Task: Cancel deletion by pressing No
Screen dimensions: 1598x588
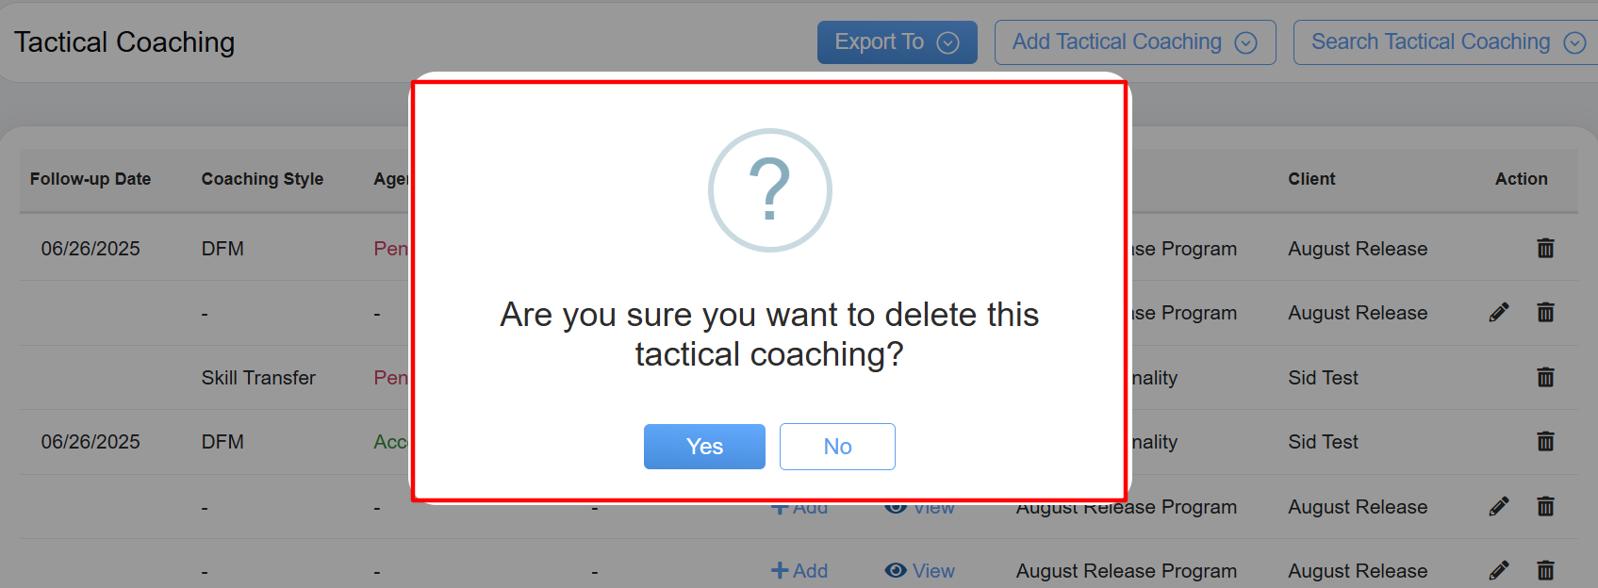Action: [x=837, y=447]
